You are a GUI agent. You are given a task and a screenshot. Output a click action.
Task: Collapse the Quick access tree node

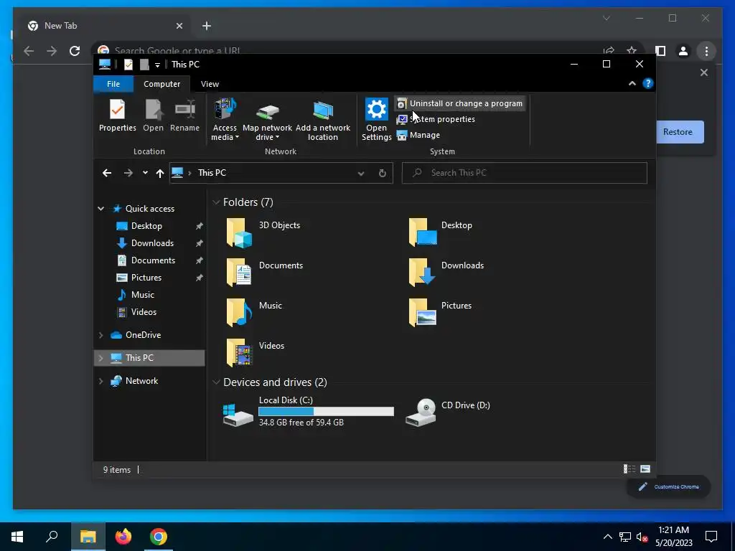click(100, 209)
